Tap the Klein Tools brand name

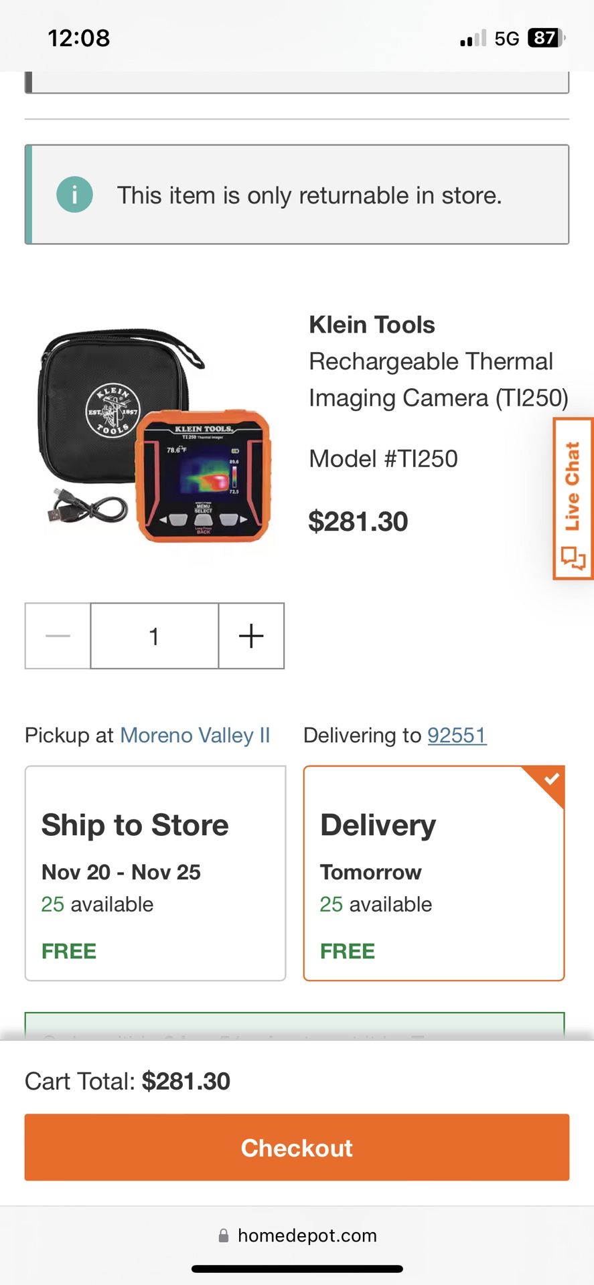tap(372, 325)
